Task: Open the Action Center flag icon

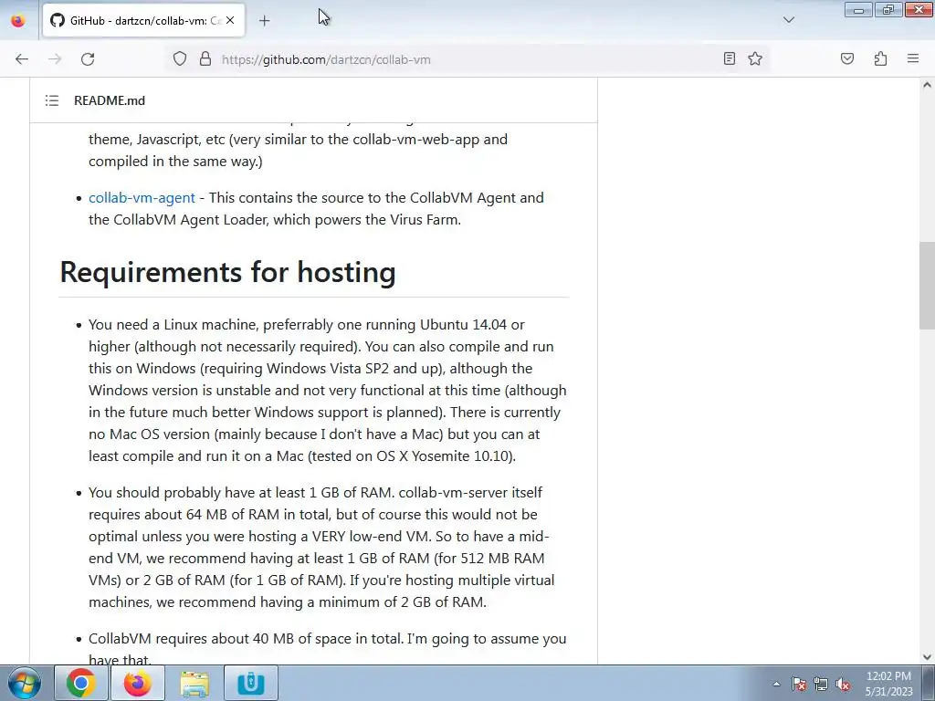Action: click(799, 684)
